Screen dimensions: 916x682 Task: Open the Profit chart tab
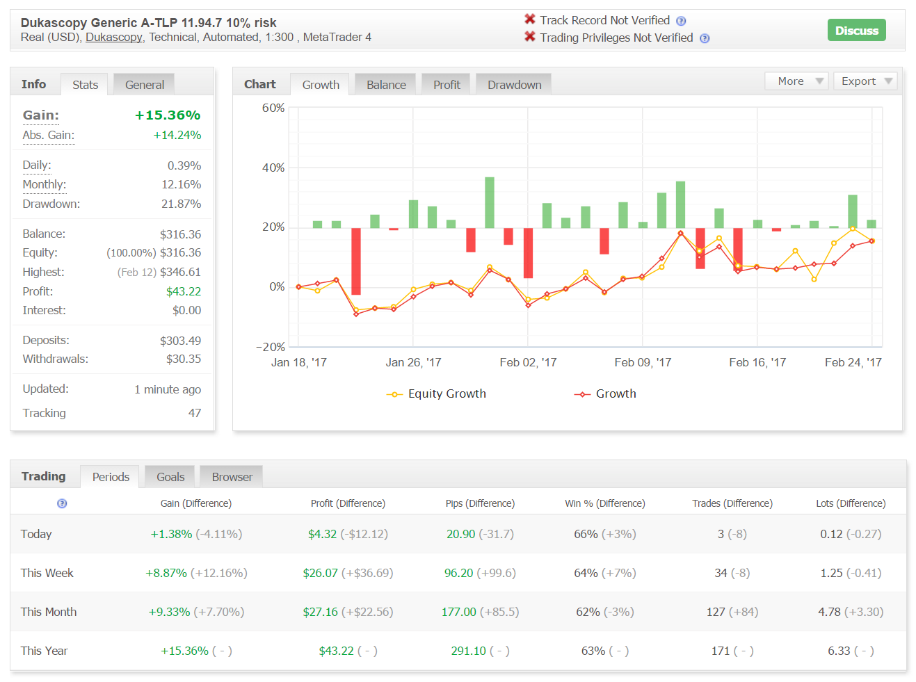[x=447, y=85]
